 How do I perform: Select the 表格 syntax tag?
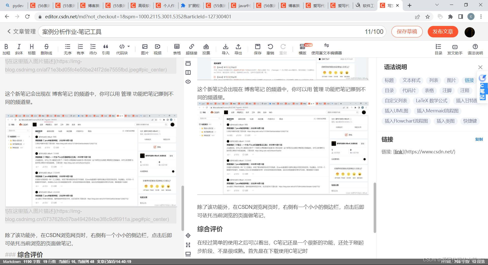coord(429,91)
